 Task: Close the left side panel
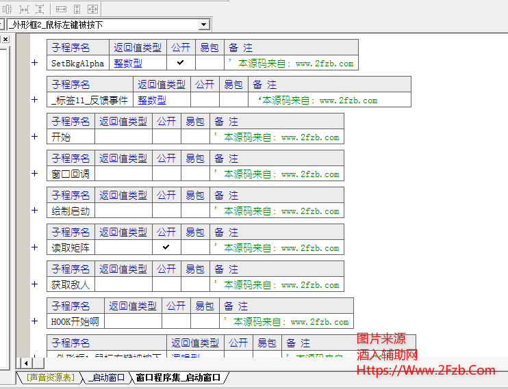pos(5,40)
